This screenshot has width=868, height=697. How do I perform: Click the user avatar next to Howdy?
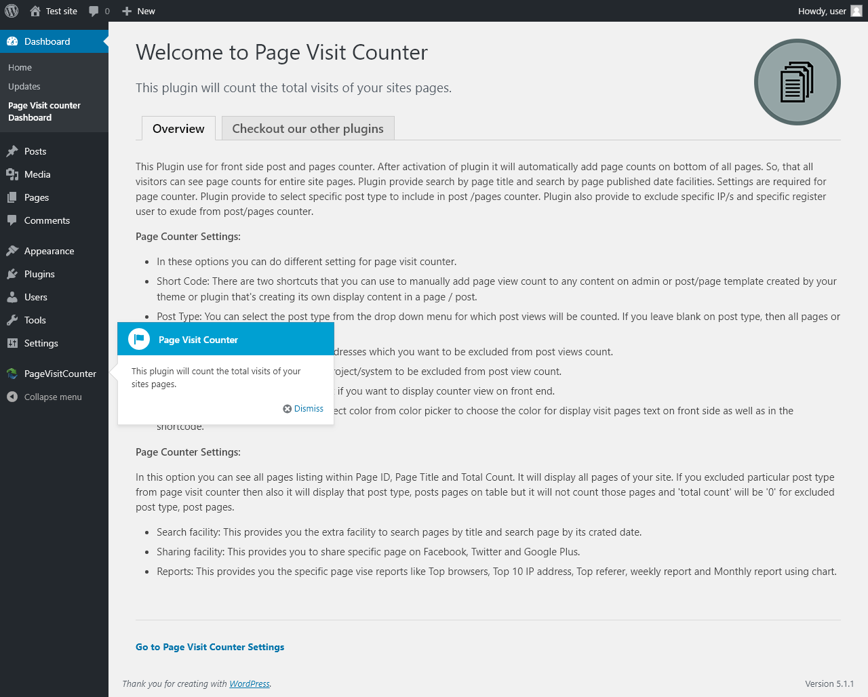856,11
